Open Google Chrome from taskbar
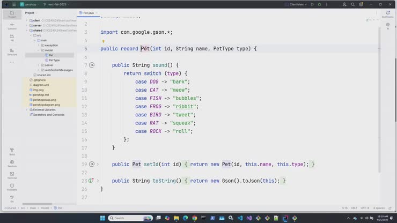The height and width of the screenshot is (223, 397). click(194, 218)
